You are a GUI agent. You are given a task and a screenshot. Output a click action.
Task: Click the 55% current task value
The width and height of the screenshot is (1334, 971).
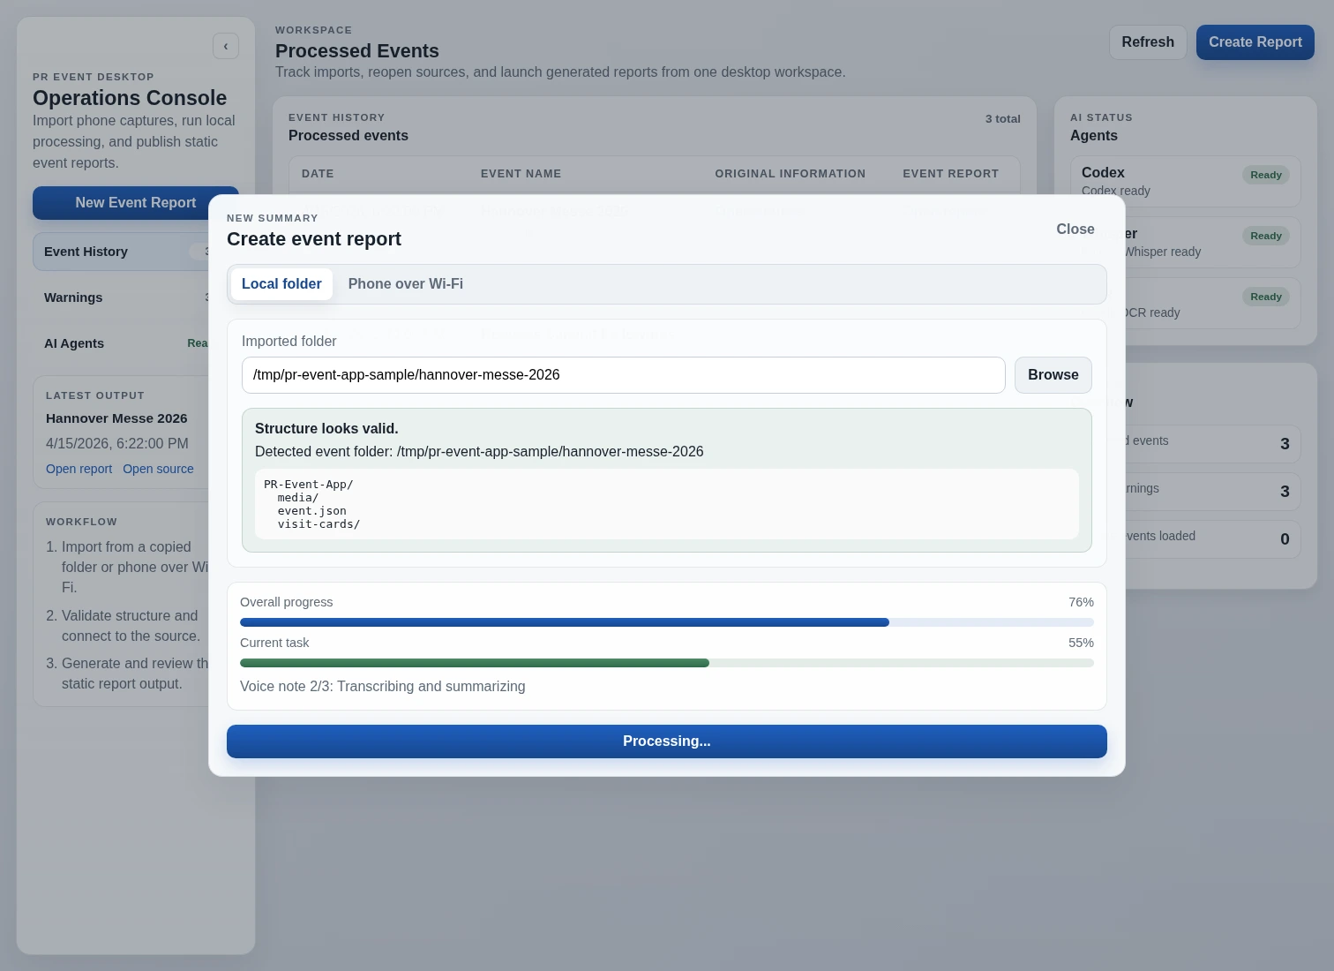tap(1081, 643)
